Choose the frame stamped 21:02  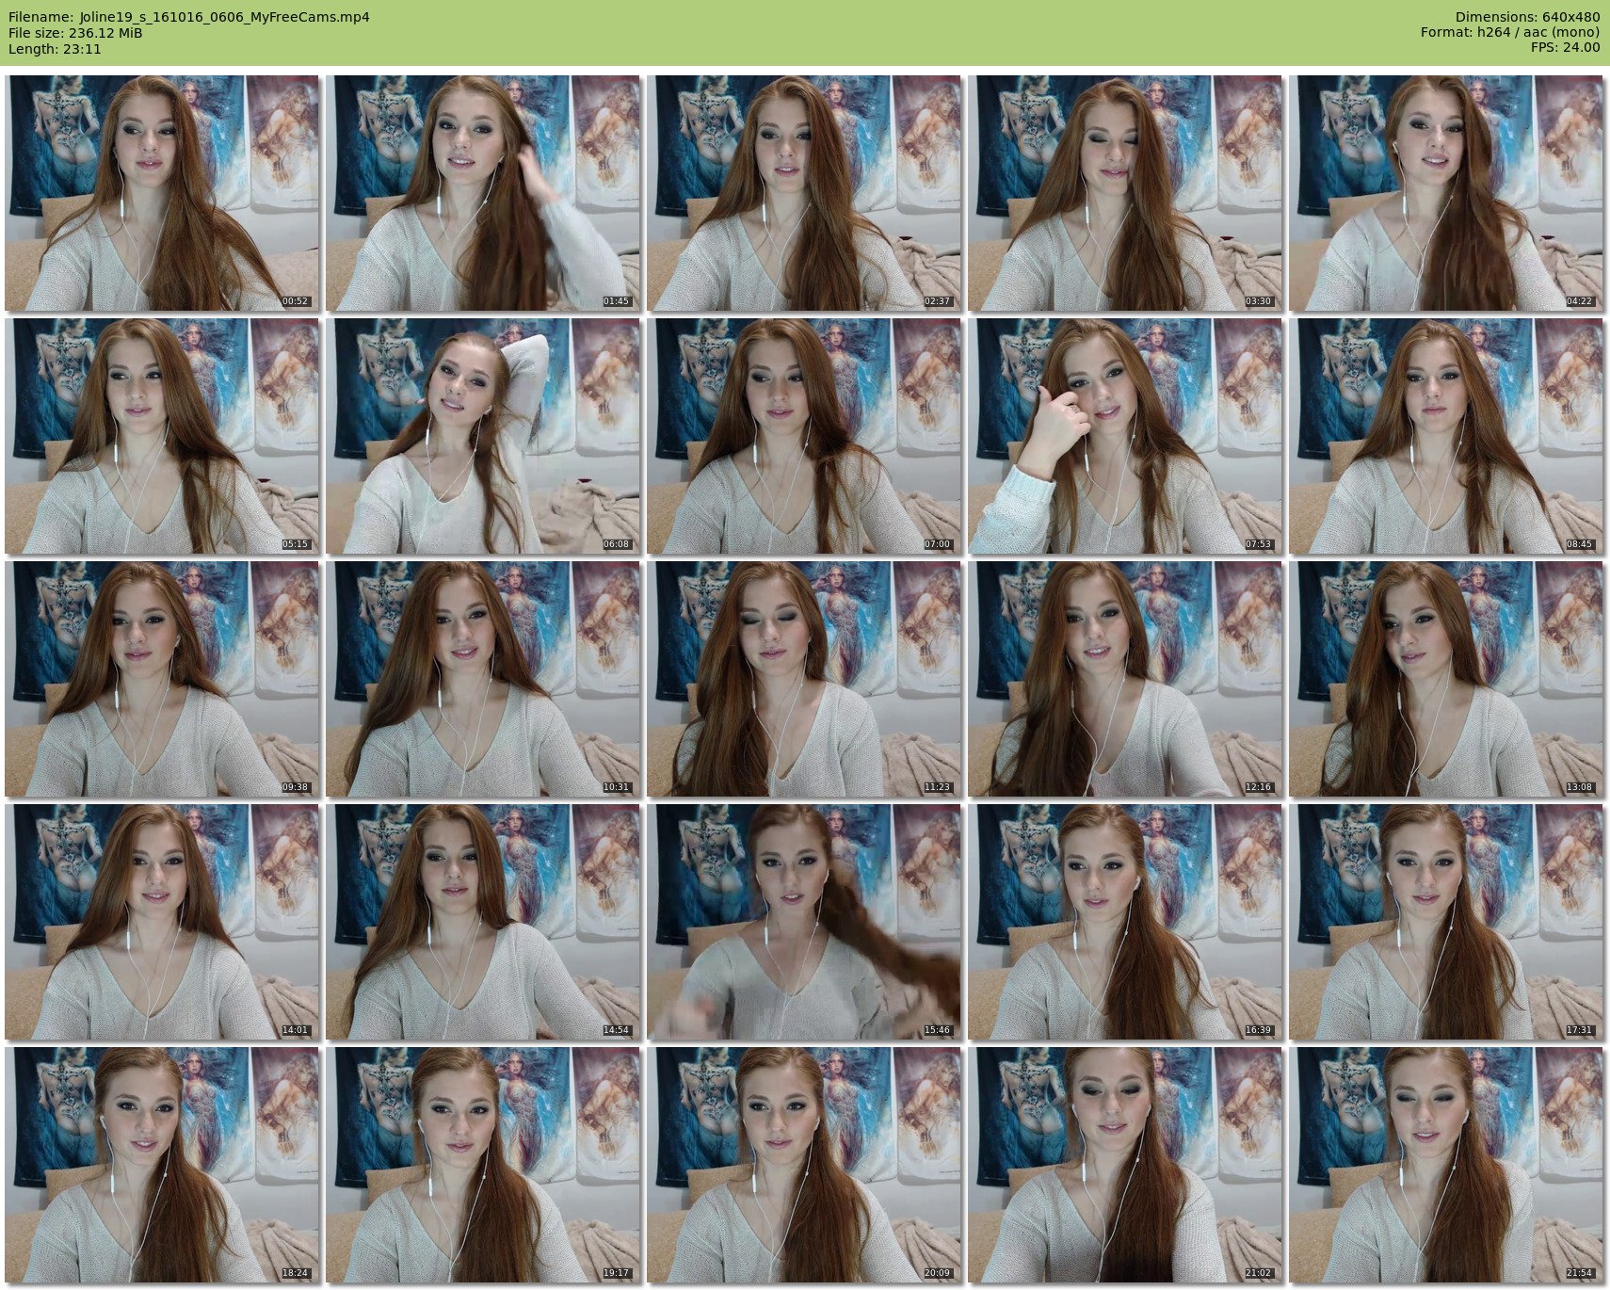point(1125,1165)
